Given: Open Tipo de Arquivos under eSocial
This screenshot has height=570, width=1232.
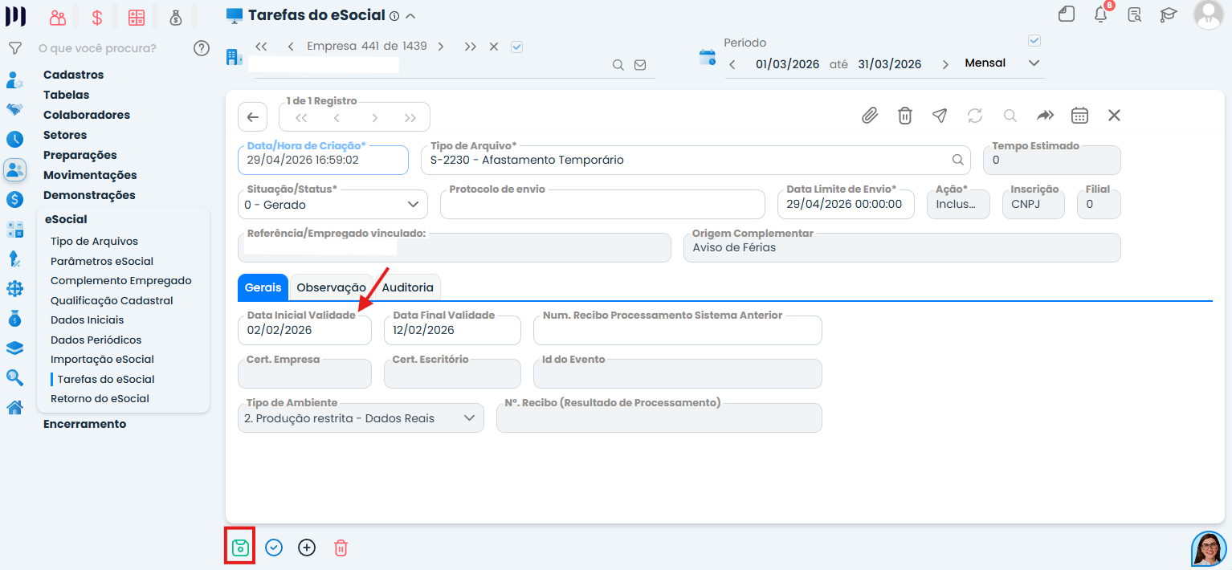Looking at the screenshot, I should pos(94,241).
